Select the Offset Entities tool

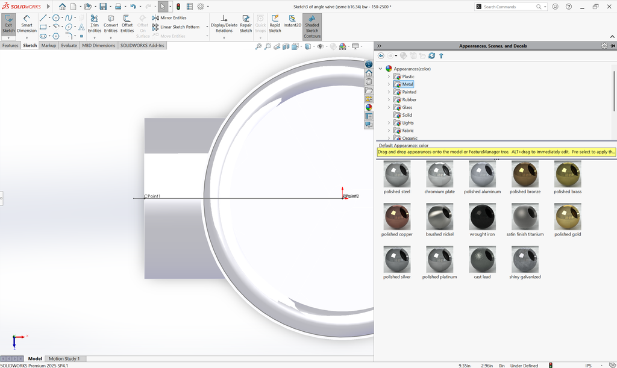[127, 25]
